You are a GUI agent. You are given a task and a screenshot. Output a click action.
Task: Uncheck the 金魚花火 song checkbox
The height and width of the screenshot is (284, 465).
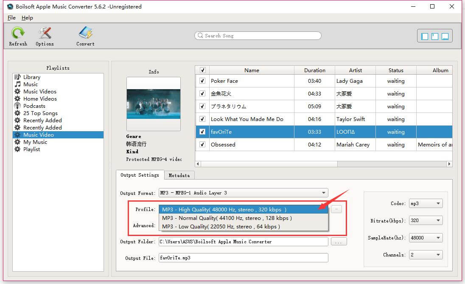tap(202, 93)
